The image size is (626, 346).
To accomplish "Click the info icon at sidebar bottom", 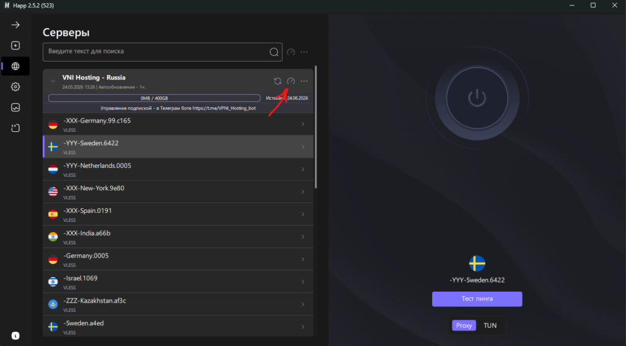I will 16,335.
